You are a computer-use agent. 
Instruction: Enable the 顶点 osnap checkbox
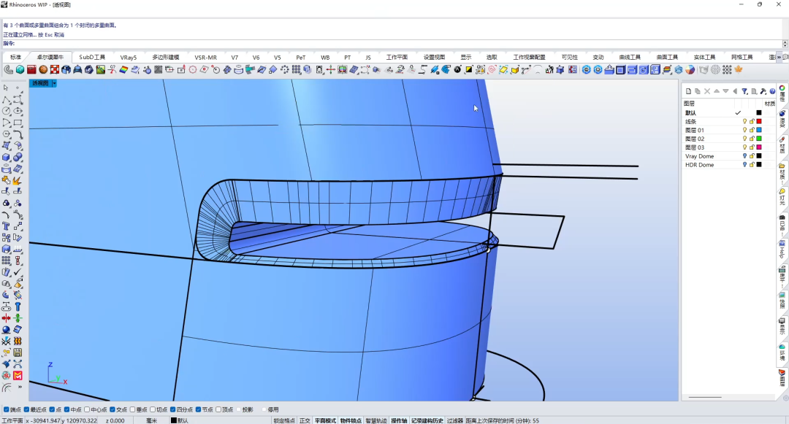coord(218,409)
